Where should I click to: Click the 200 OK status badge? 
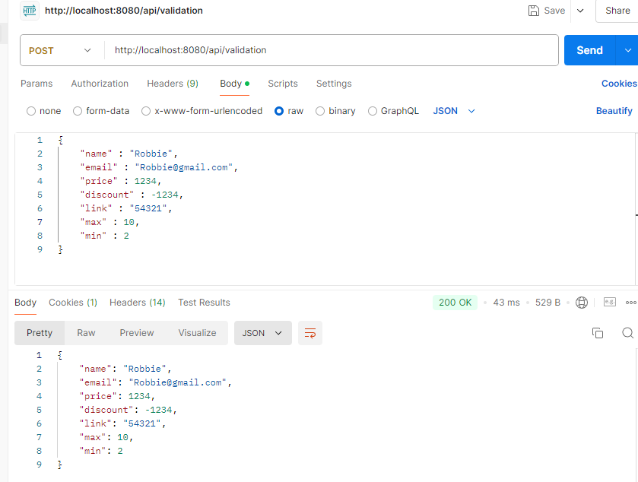[x=455, y=303]
